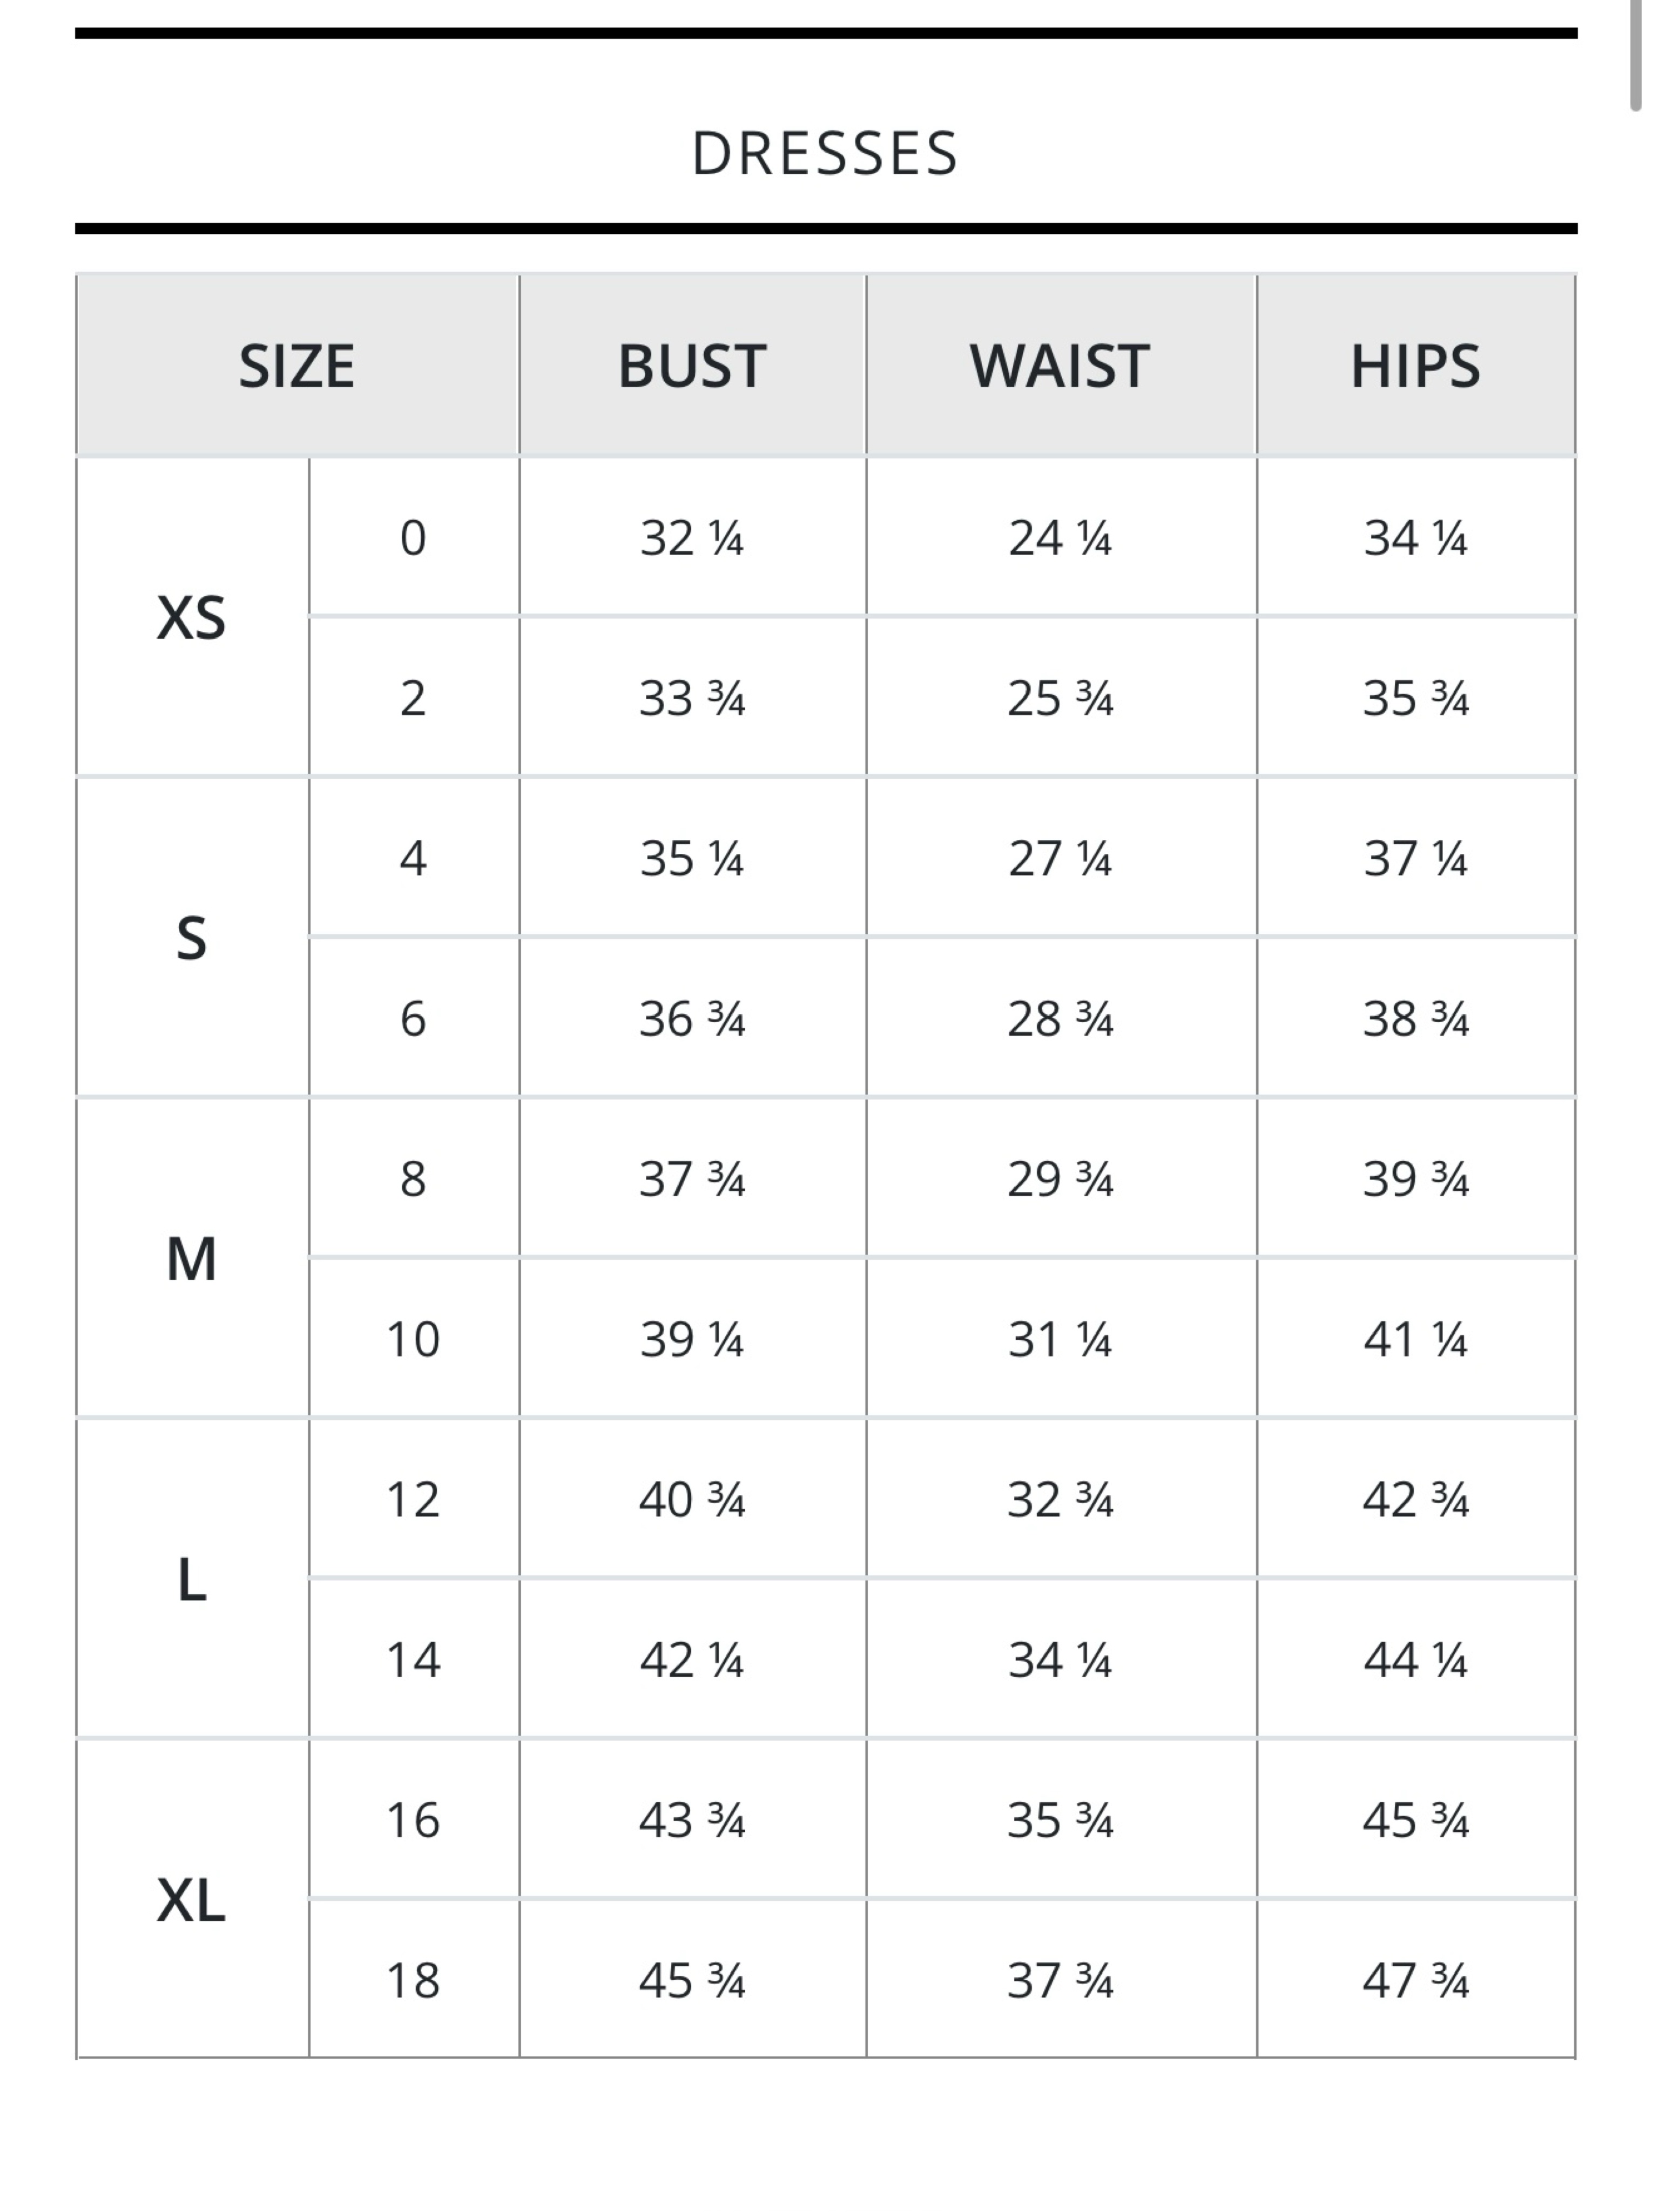Screen dimensions: 1653x2212
Task: Click the size 18 numeric cell
Action: 414,1979
